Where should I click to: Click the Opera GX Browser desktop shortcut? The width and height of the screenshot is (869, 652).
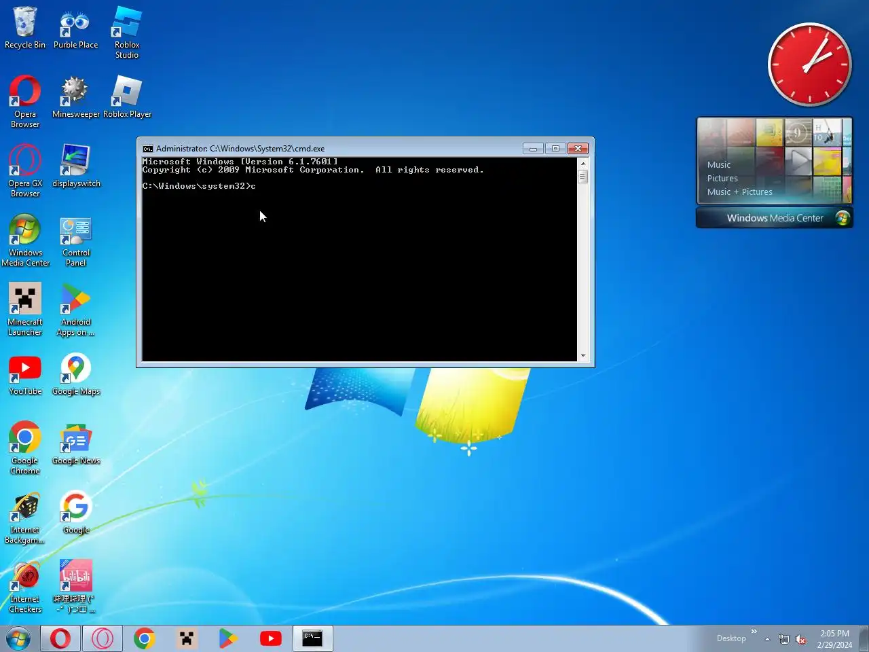coord(25,170)
